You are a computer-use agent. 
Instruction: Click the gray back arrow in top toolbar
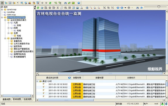tap(42, 3)
